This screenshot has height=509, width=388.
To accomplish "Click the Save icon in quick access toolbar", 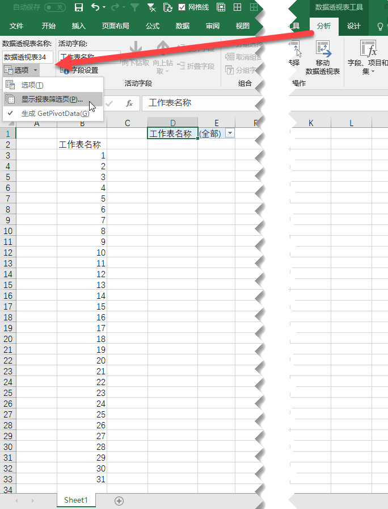I will (79, 7).
